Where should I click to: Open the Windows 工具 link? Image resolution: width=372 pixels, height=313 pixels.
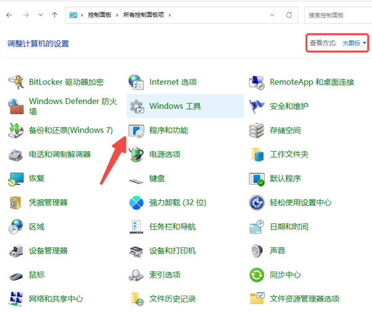click(x=175, y=106)
